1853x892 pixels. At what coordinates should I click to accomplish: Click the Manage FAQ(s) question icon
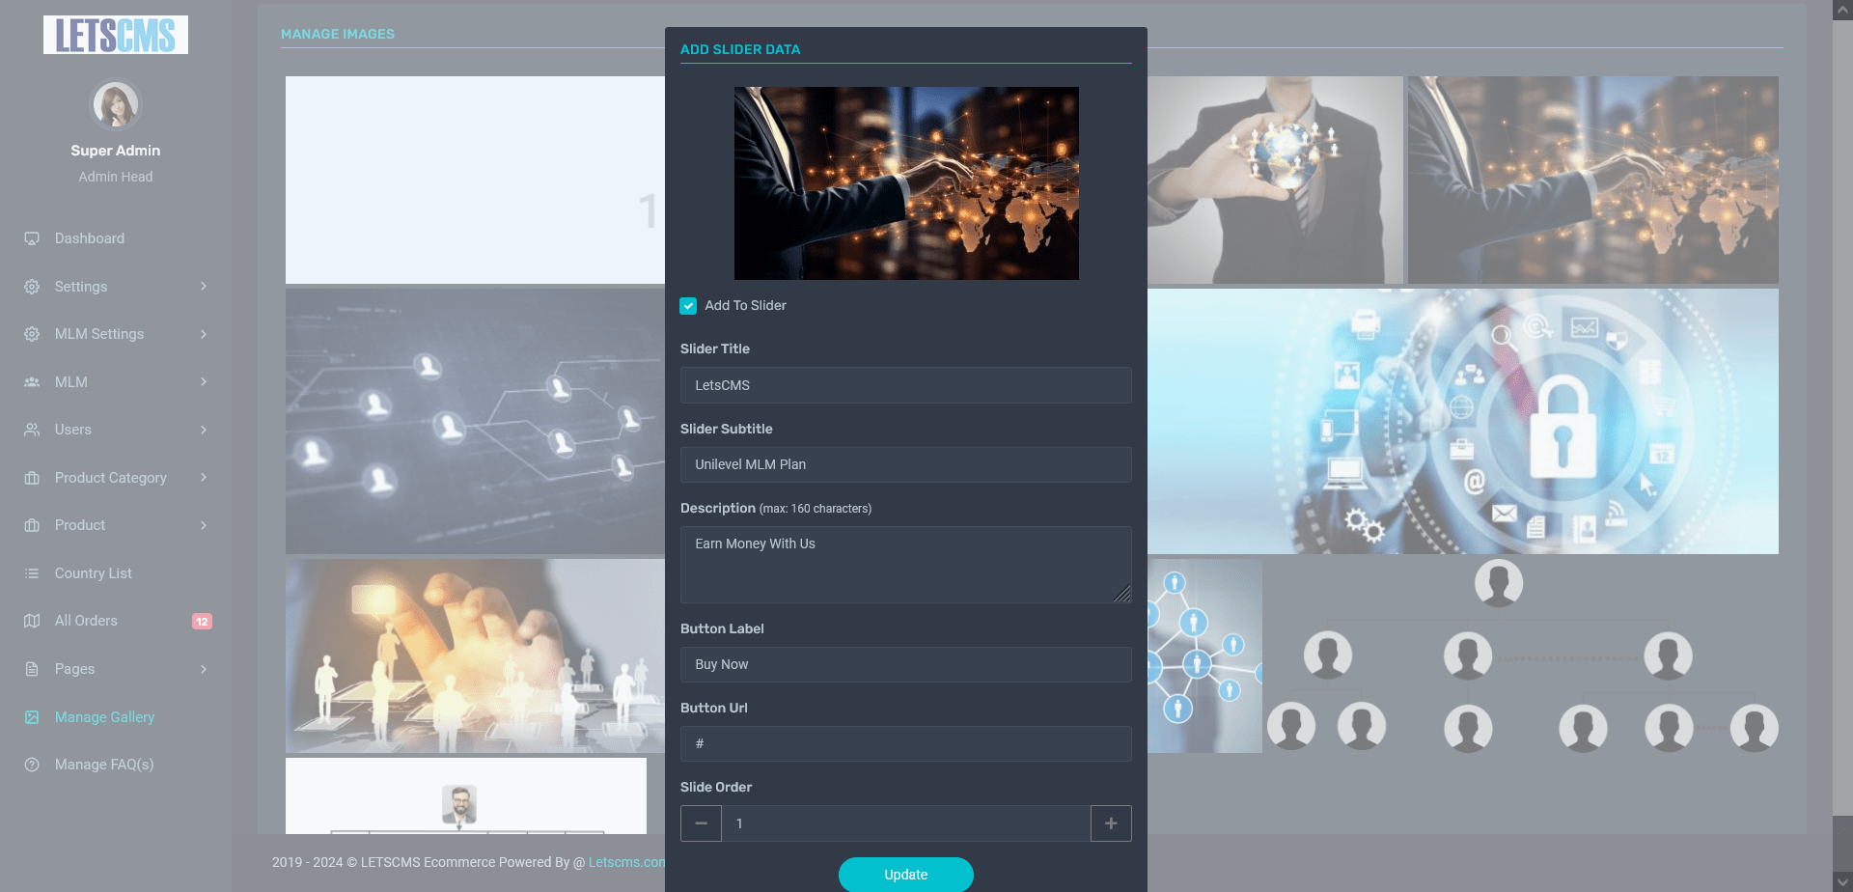pyautogui.click(x=32, y=765)
